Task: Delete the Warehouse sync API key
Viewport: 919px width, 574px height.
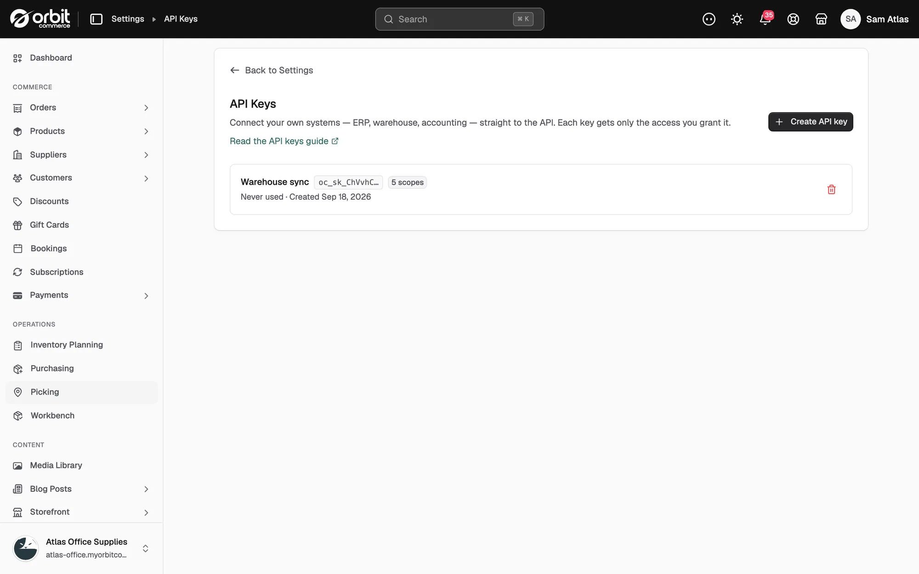Action: point(831,189)
